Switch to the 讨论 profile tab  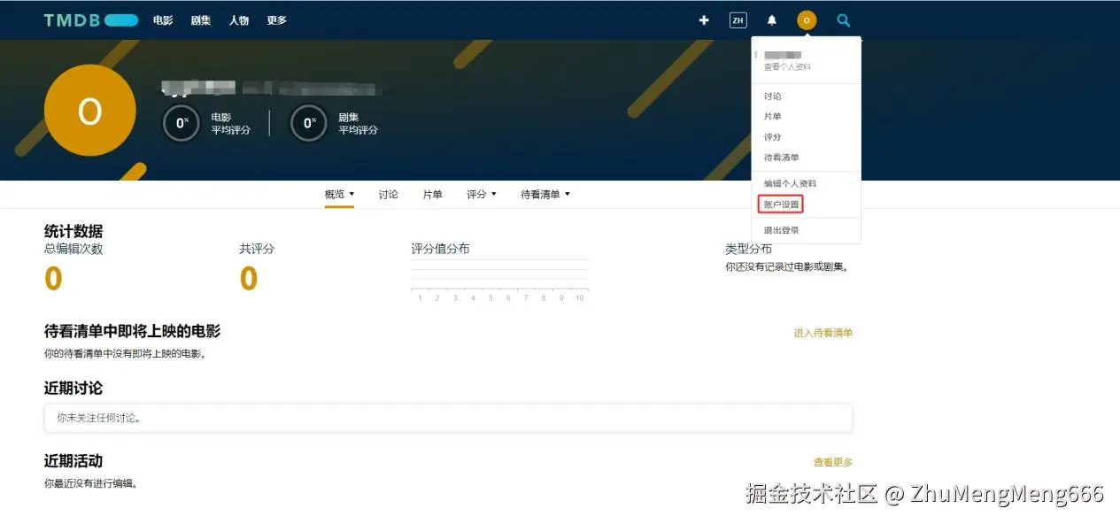pos(389,195)
